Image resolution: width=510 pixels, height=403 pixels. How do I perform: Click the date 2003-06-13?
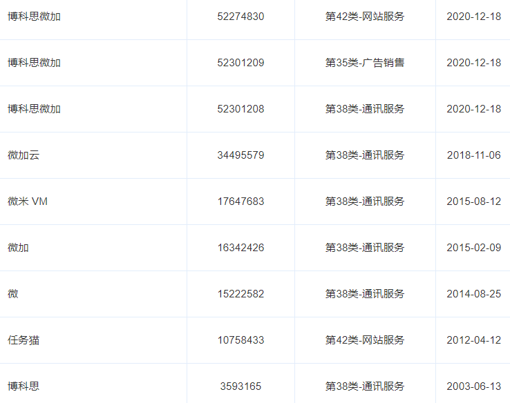click(x=474, y=386)
